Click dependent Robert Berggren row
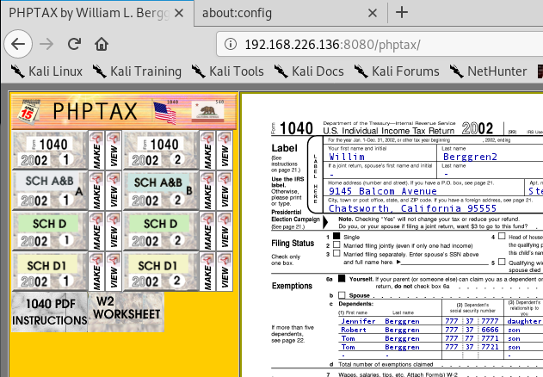Screen dimensions: 543x377 click(x=441, y=330)
